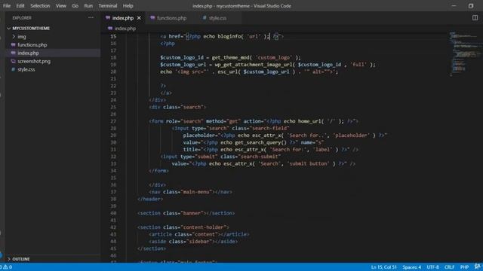The width and height of the screenshot is (483, 271).
Task: Click the CSS icon beside style.css in explorer
Action: pyautogui.click(x=14, y=70)
